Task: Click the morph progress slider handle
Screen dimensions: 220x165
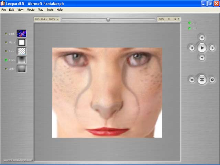Action: [108, 20]
